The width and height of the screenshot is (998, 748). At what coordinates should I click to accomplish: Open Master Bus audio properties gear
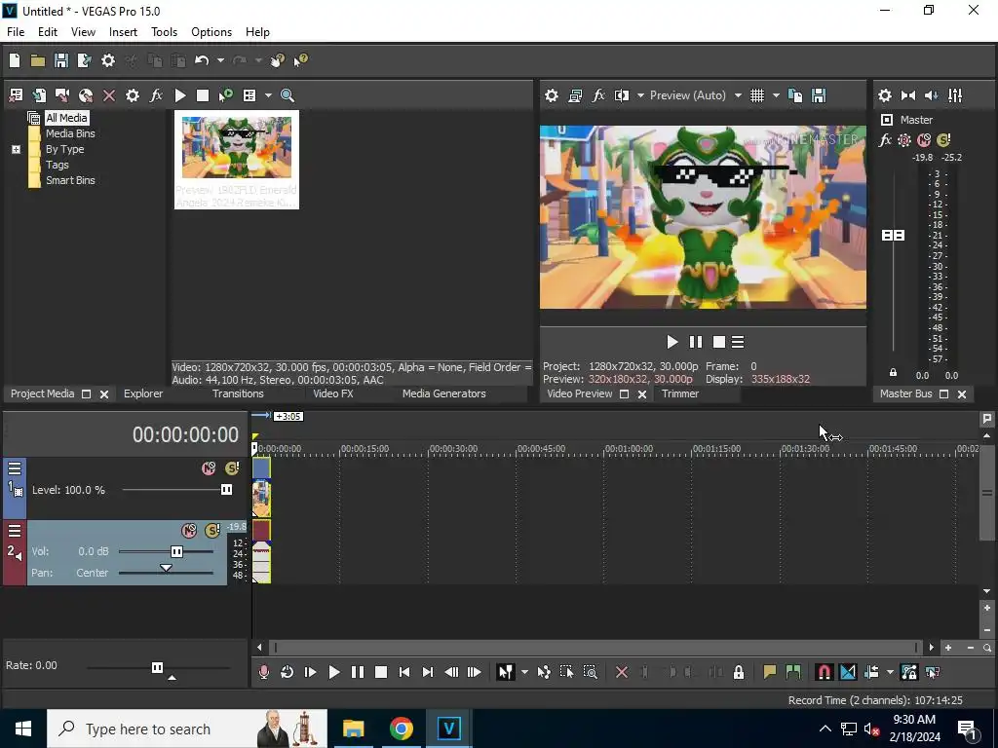click(885, 95)
